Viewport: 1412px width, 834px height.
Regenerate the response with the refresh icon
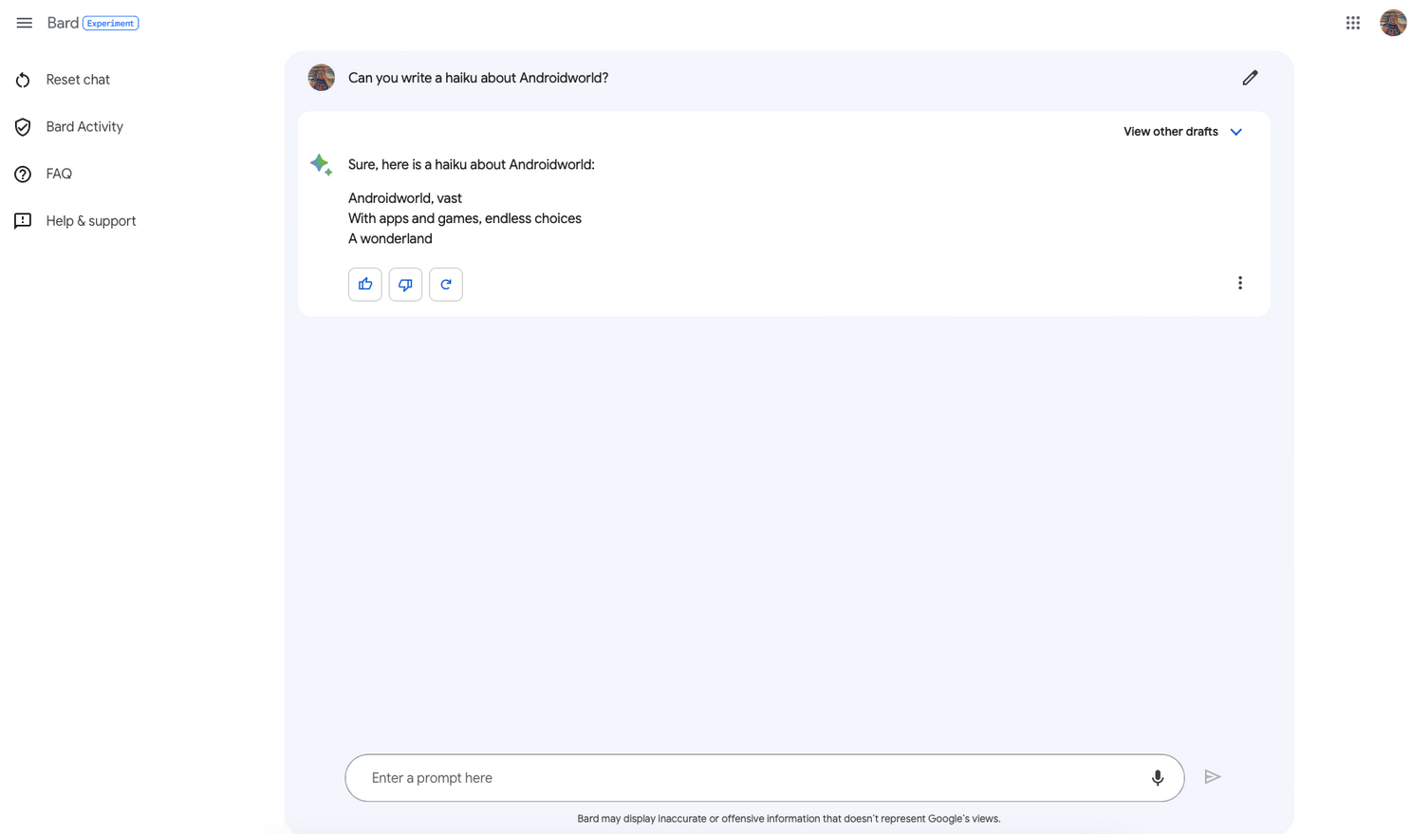(446, 285)
